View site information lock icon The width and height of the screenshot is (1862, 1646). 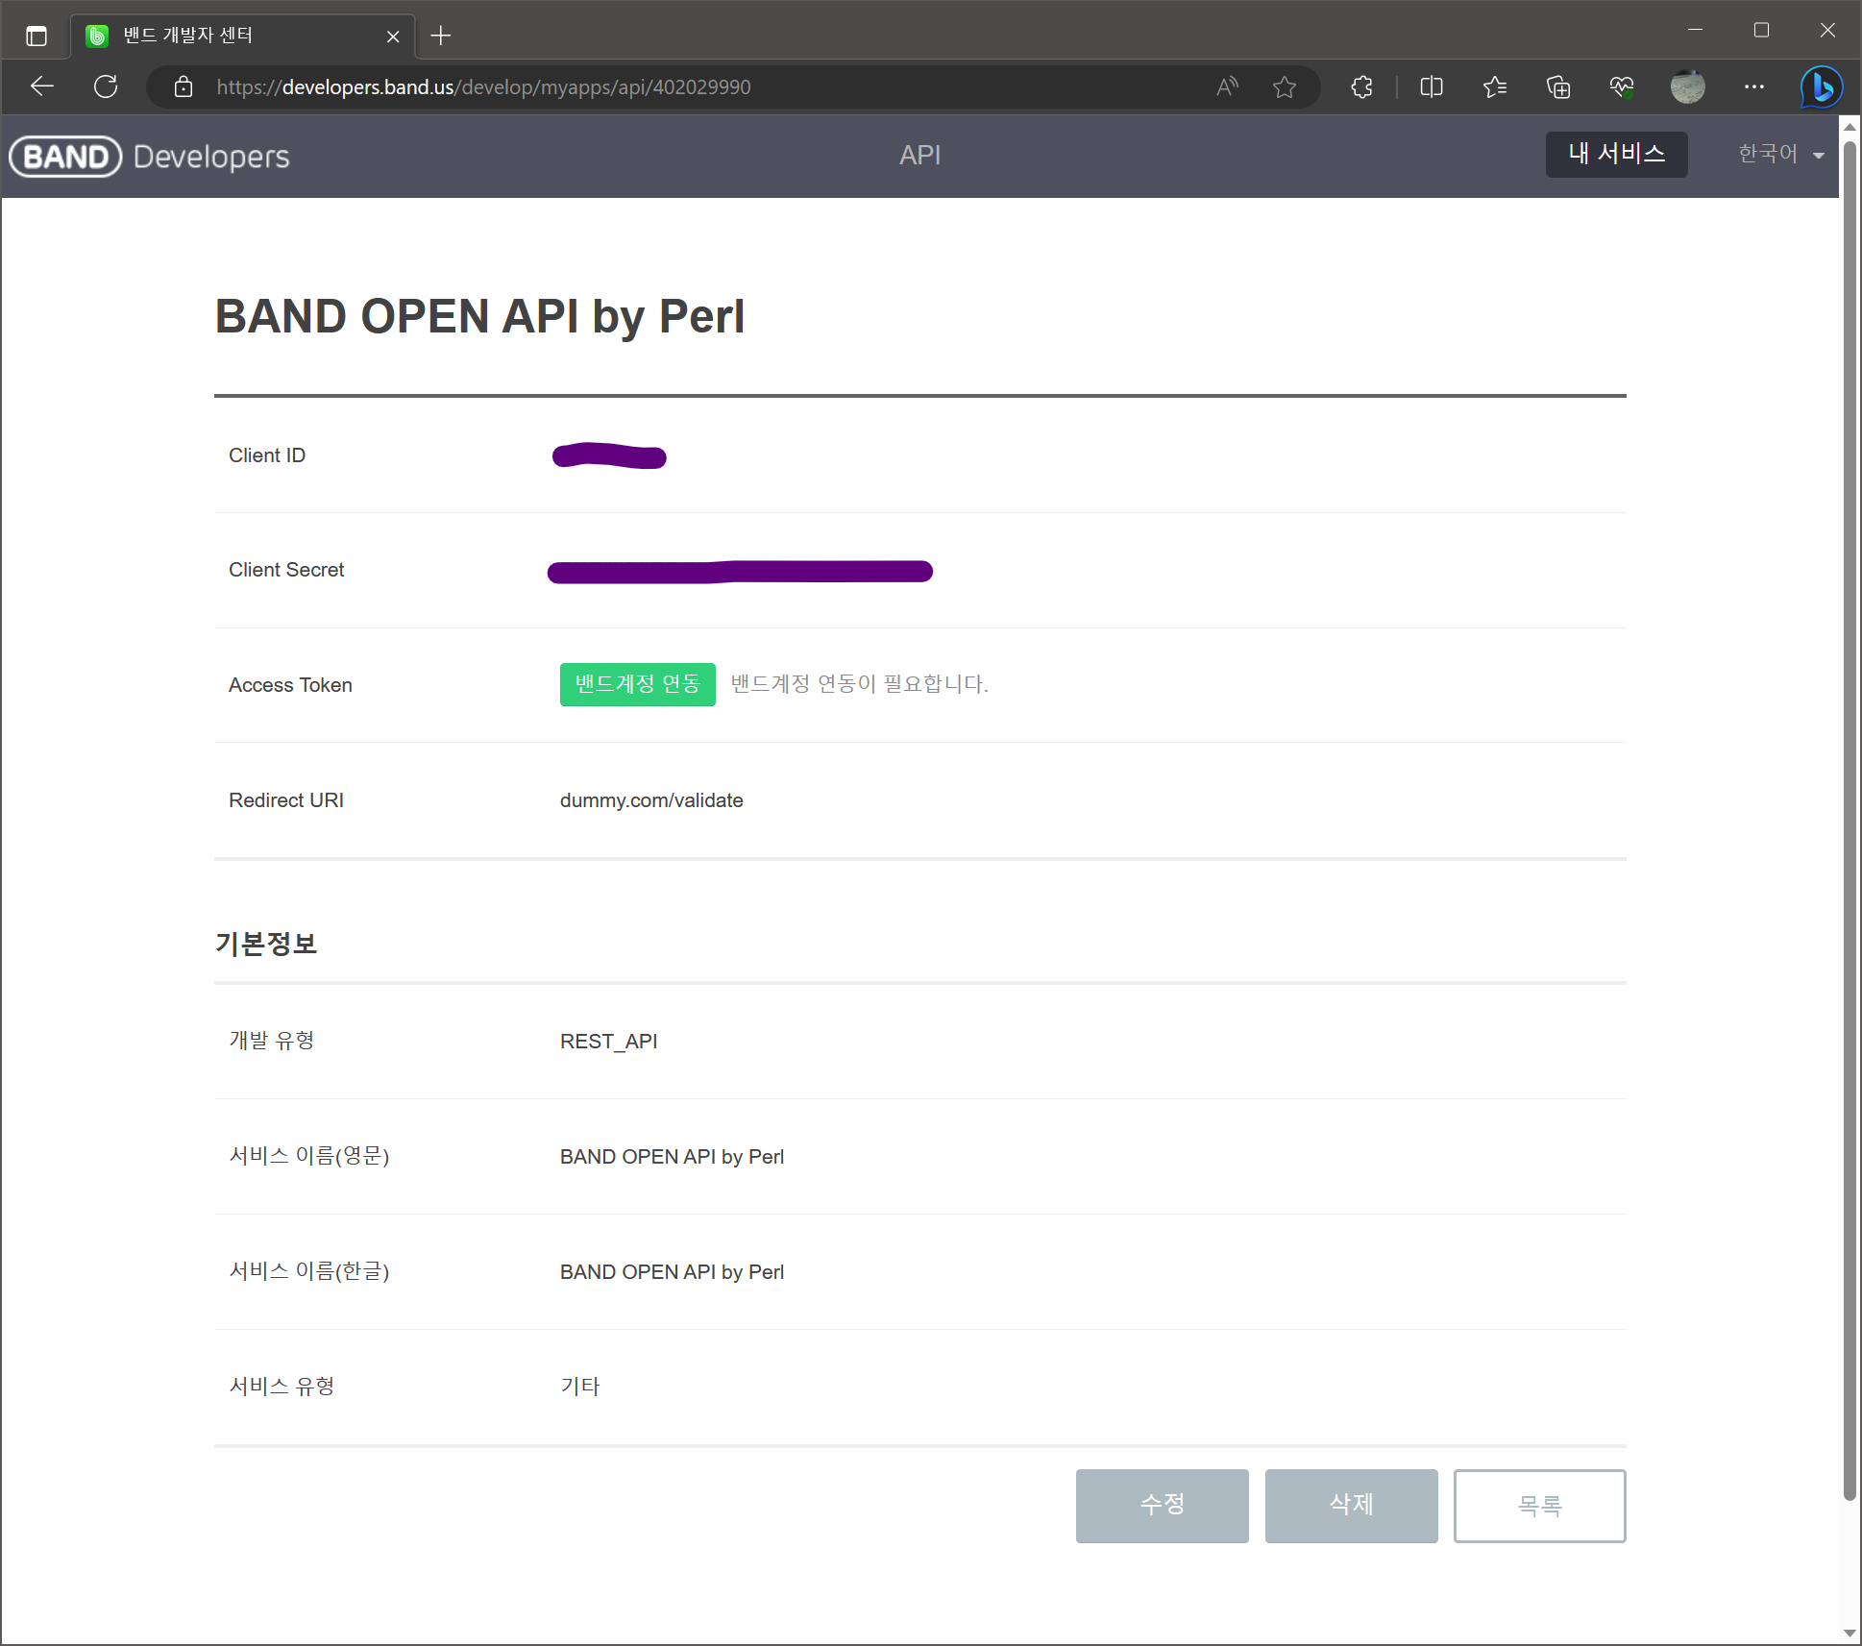pos(184,87)
